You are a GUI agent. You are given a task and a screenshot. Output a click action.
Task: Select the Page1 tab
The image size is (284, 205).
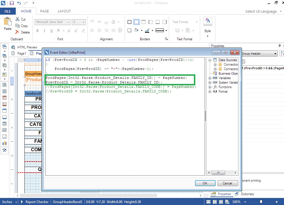(19, 53)
